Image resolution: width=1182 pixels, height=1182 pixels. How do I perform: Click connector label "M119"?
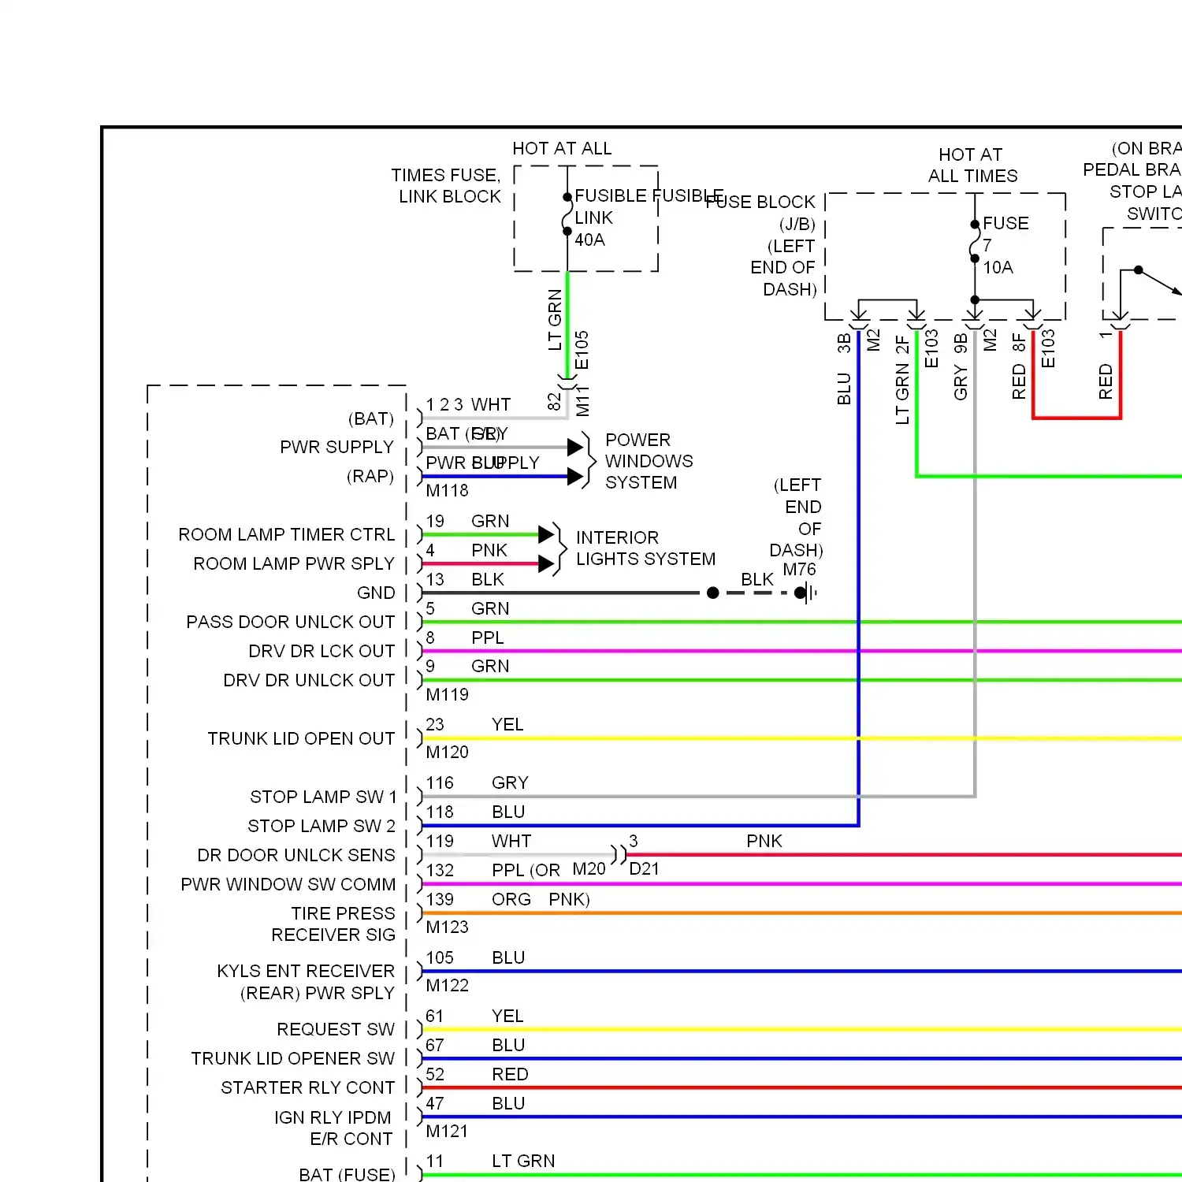click(x=447, y=694)
